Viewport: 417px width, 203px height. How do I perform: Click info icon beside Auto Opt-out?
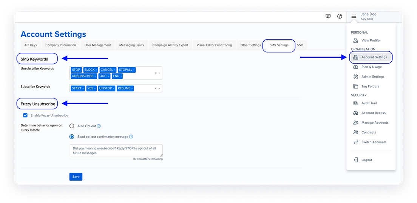tap(99, 126)
